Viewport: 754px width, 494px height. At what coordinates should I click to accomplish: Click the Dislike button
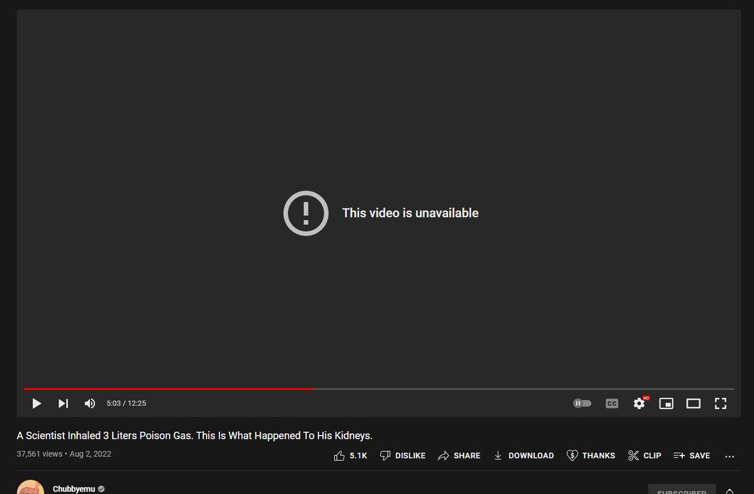coord(403,456)
